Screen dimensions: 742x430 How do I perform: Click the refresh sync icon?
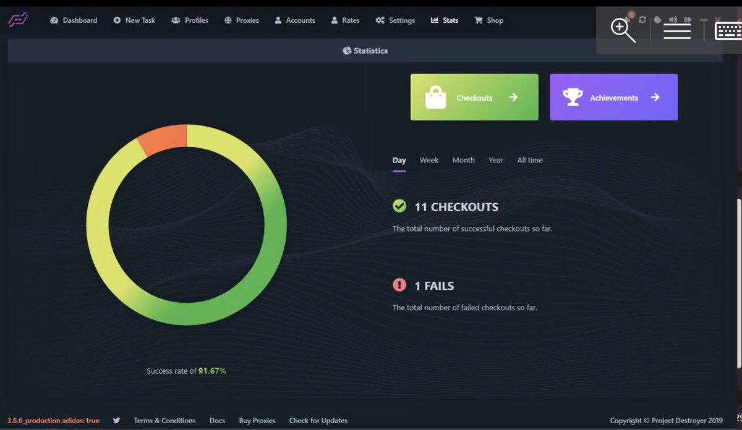point(642,20)
